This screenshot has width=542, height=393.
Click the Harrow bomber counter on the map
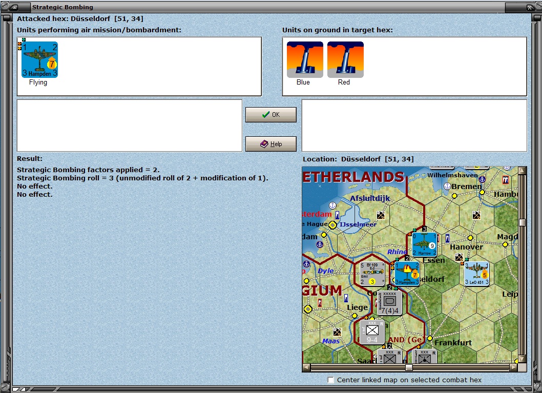tap(425, 244)
